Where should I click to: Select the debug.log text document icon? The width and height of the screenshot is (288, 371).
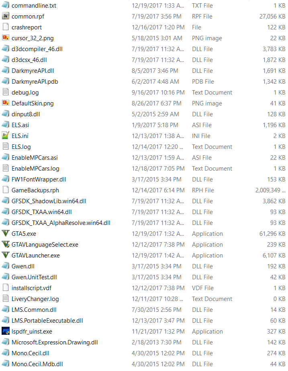coord(6,92)
